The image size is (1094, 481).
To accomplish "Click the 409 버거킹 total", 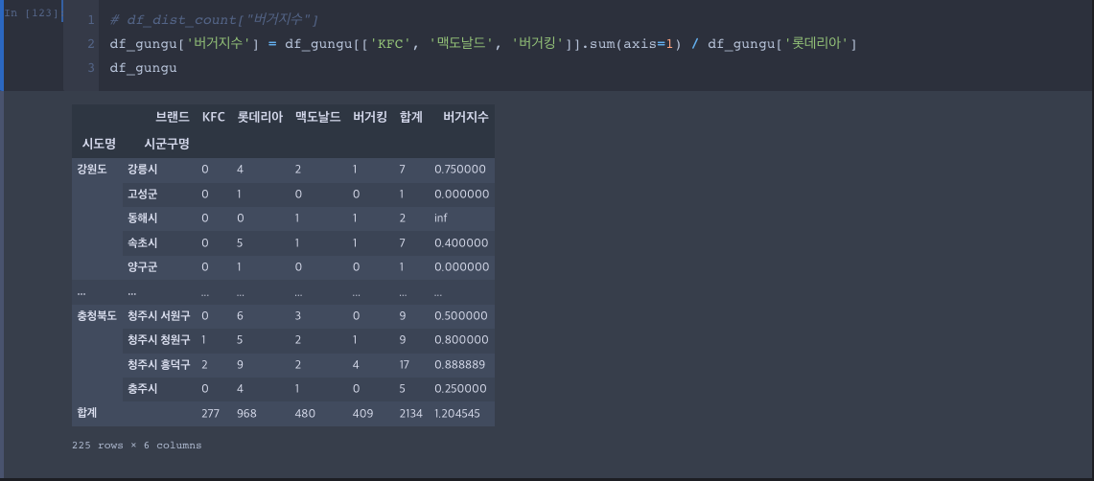I will pyautogui.click(x=362, y=413).
